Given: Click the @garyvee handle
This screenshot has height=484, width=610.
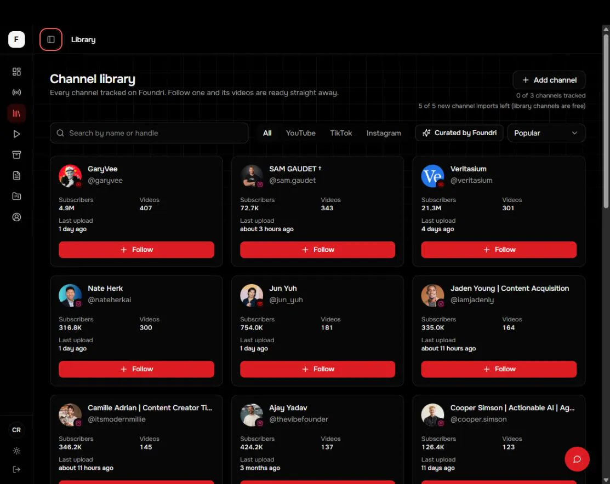Looking at the screenshot, I should (105, 180).
